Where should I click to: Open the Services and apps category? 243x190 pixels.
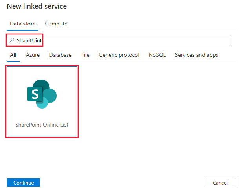point(197,55)
